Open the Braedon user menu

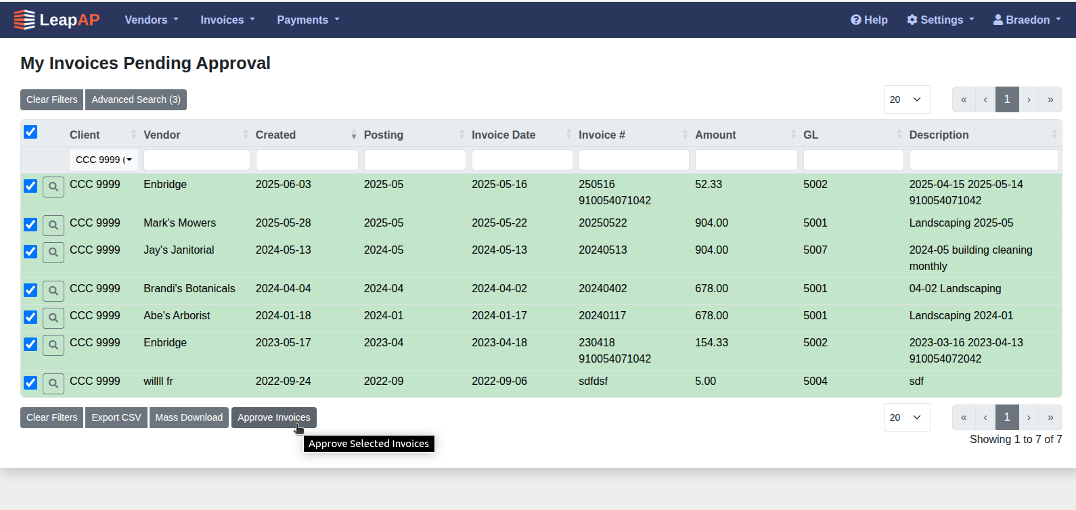pyautogui.click(x=1027, y=20)
